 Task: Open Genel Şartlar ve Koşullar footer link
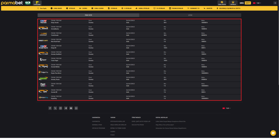[141, 121]
